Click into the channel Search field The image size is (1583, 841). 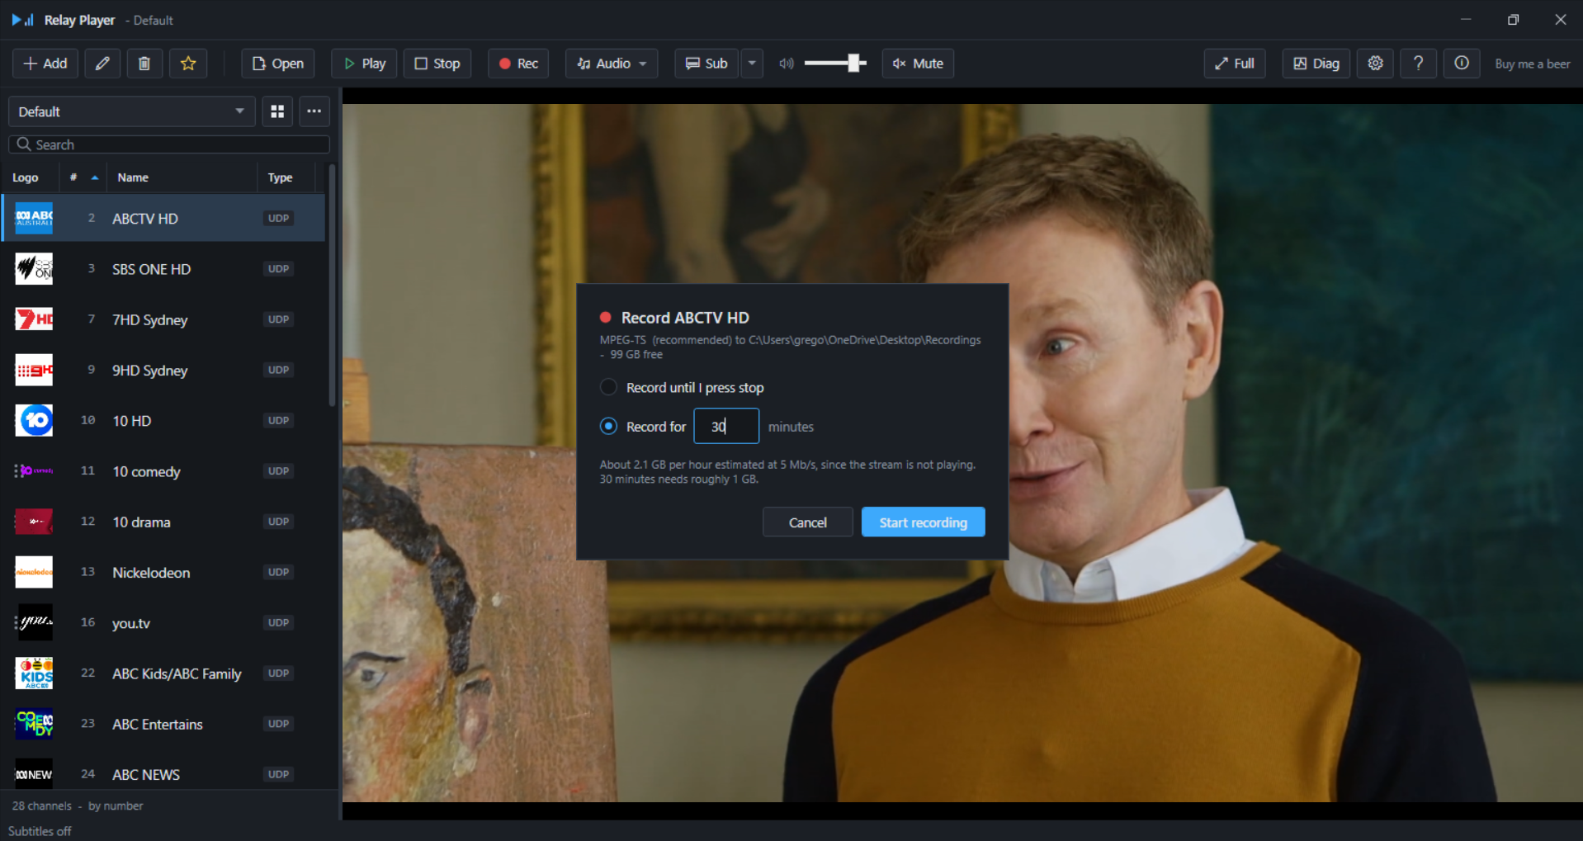click(169, 144)
